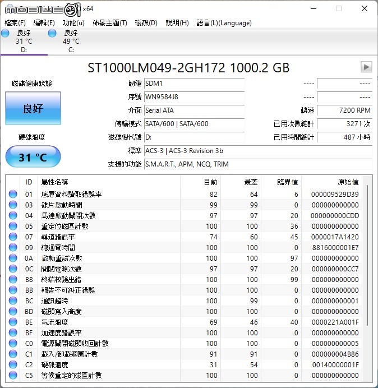Click the drive letter field D:
378x388 pixels.
point(194,137)
